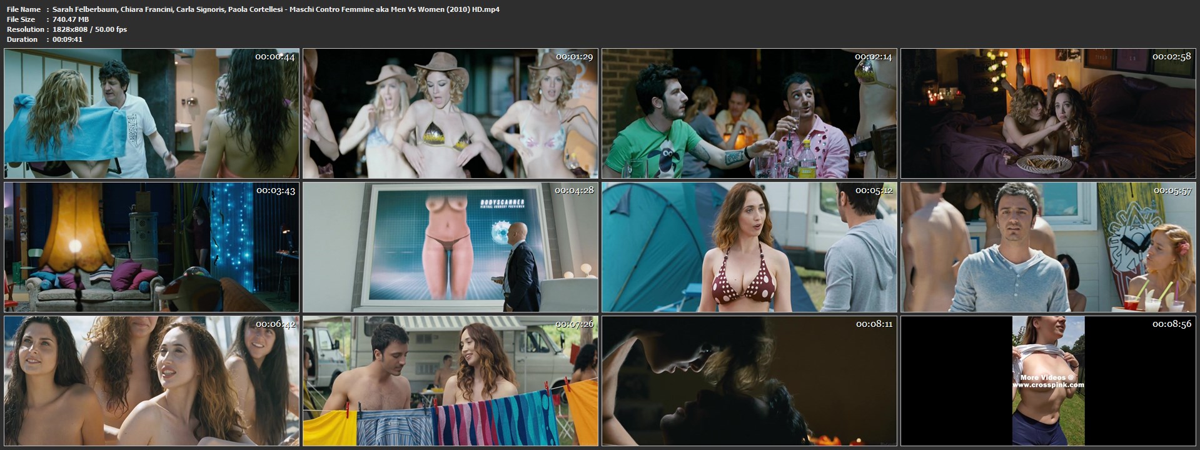This screenshot has height=450, width=1200.
Task: Open the thumbnail at timestamp 00:07:26
Action: (450, 381)
